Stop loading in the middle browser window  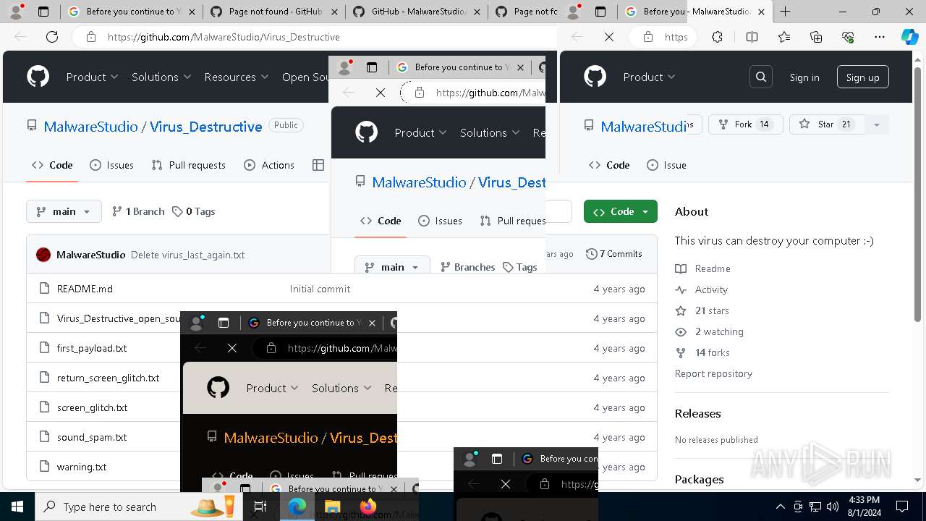coord(381,93)
